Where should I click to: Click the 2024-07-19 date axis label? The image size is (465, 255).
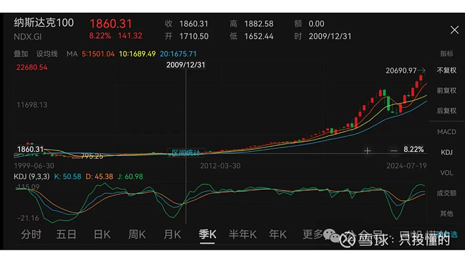(406, 166)
